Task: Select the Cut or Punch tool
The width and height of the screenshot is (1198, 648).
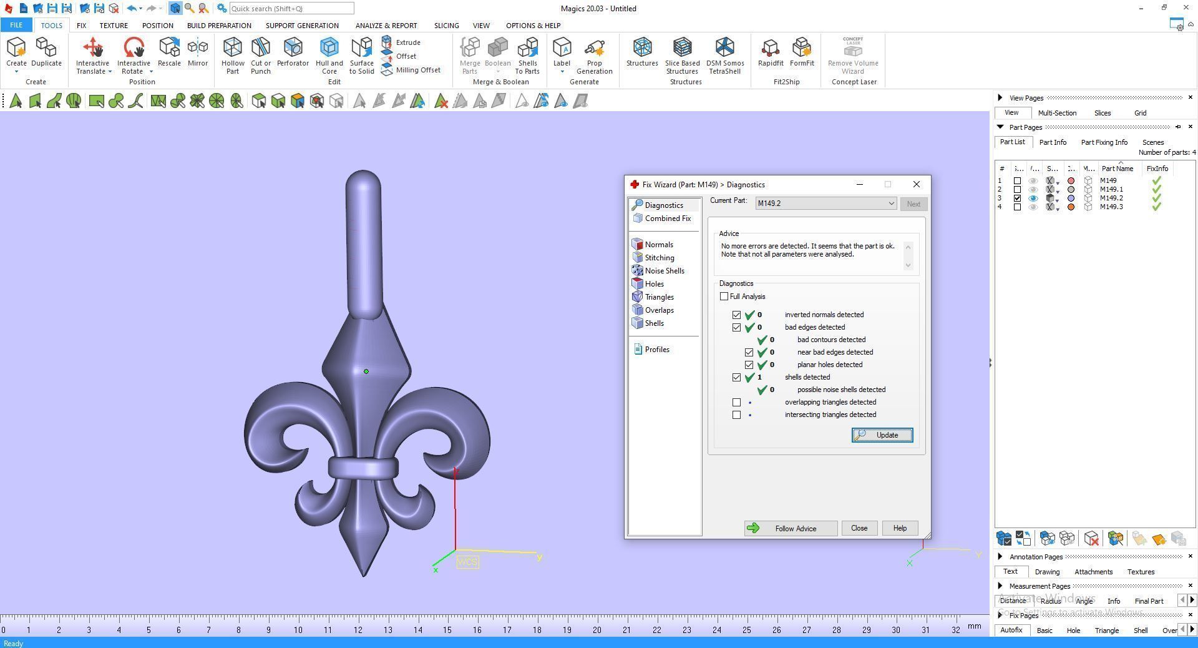Action: pyautogui.click(x=261, y=56)
